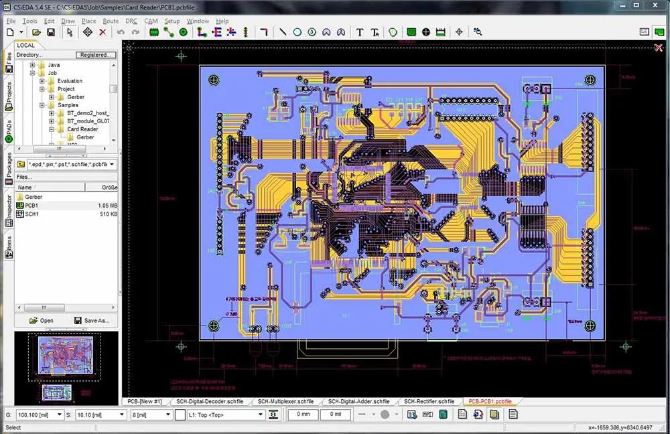Click the white layer color swatch

pyautogui.click(x=180, y=415)
